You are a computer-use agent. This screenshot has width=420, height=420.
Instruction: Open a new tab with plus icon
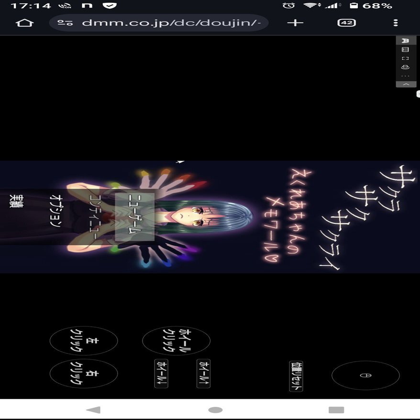(295, 23)
